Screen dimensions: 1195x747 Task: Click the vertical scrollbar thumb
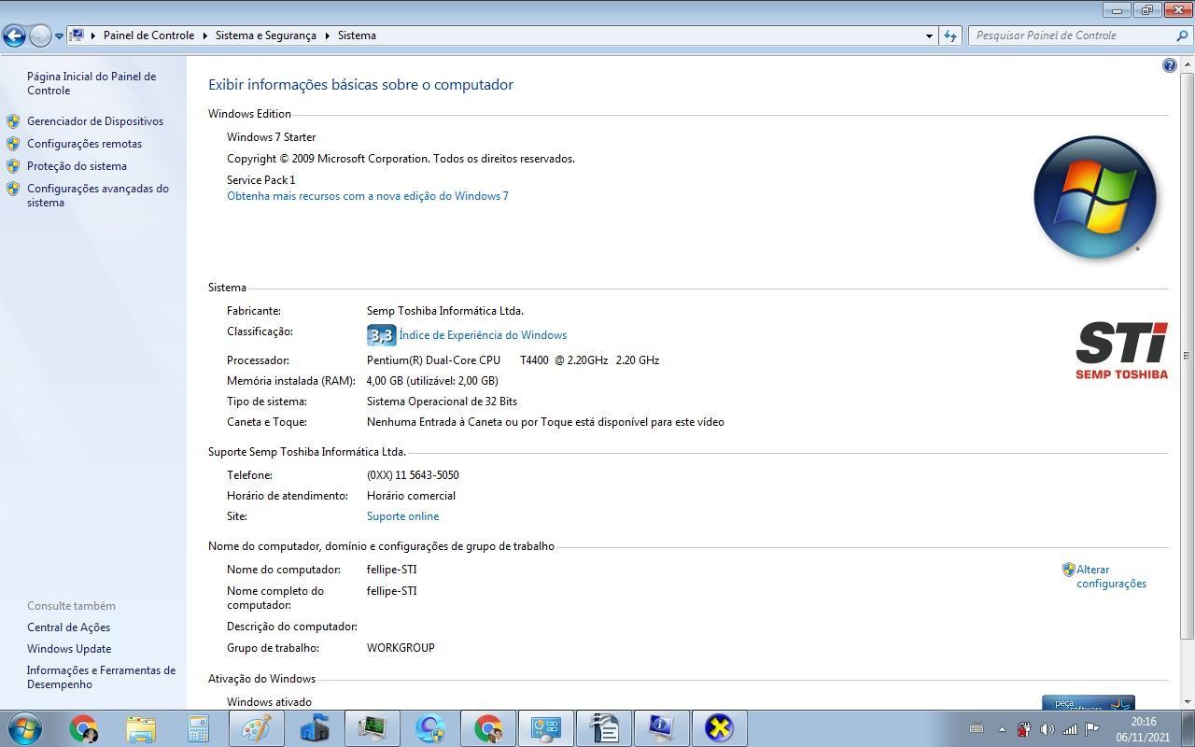pyautogui.click(x=1187, y=355)
